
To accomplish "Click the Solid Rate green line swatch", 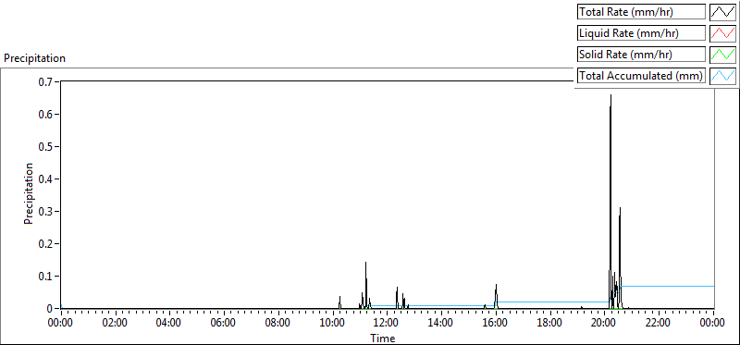I will pos(723,55).
